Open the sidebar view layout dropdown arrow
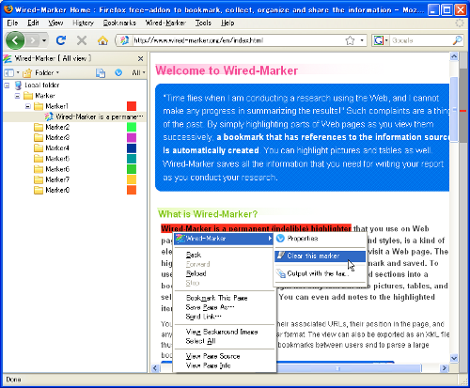470x388 pixels. pyautogui.click(x=18, y=72)
